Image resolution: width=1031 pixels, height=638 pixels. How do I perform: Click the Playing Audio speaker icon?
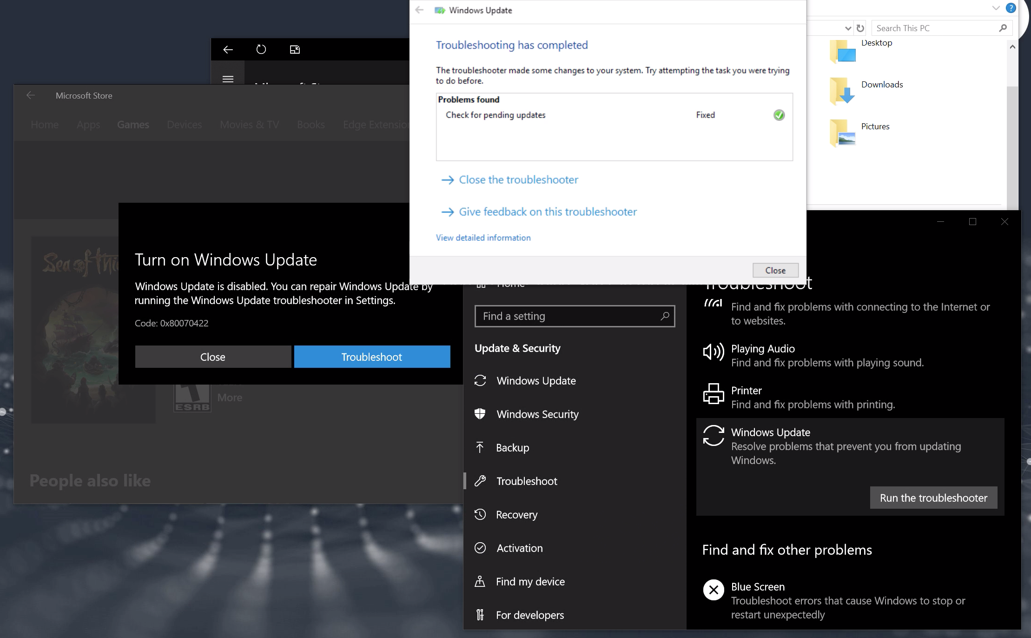tap(714, 352)
